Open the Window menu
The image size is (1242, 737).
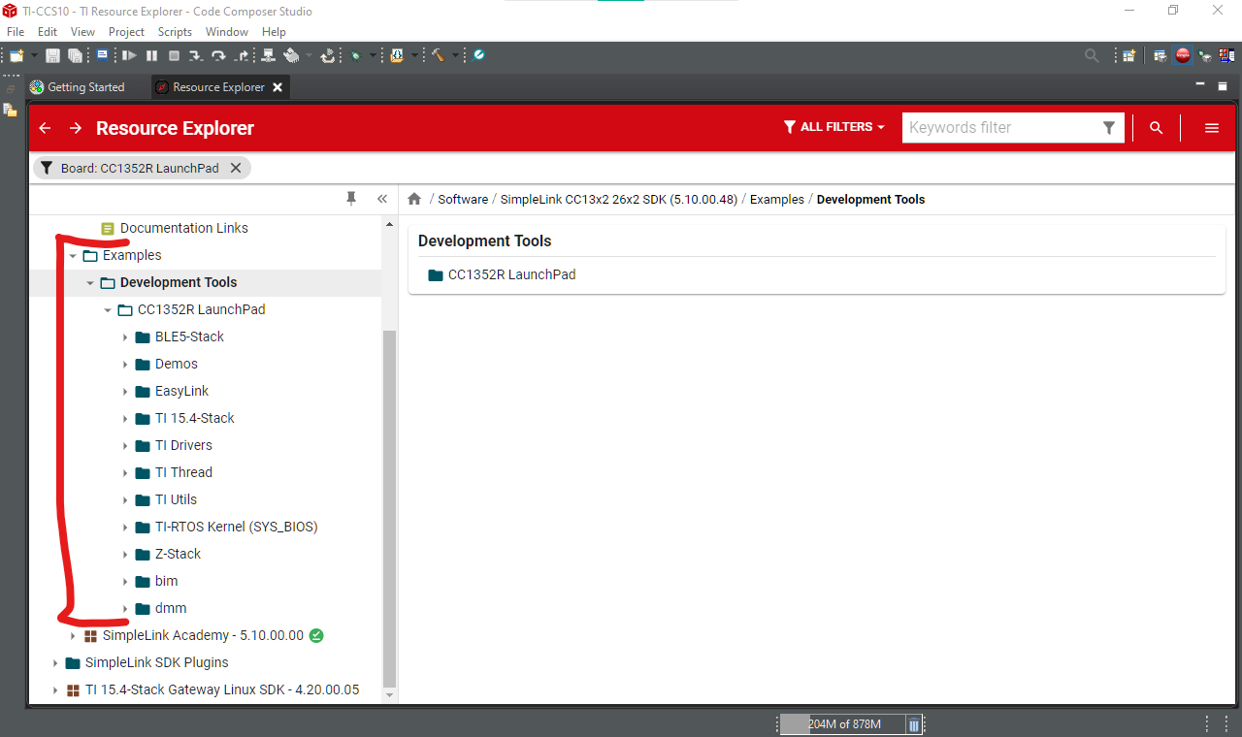pos(227,32)
